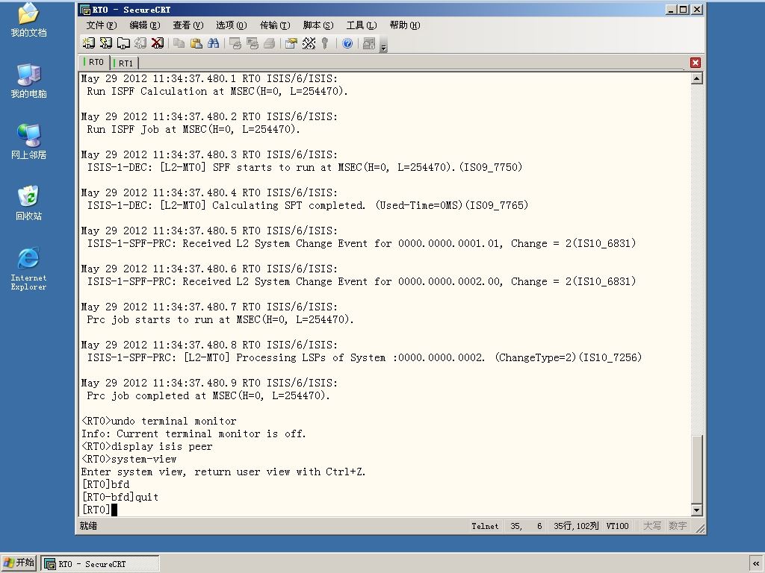The image size is (765, 573).
Task: Open the 脚本(S) menu
Action: pyautogui.click(x=318, y=25)
